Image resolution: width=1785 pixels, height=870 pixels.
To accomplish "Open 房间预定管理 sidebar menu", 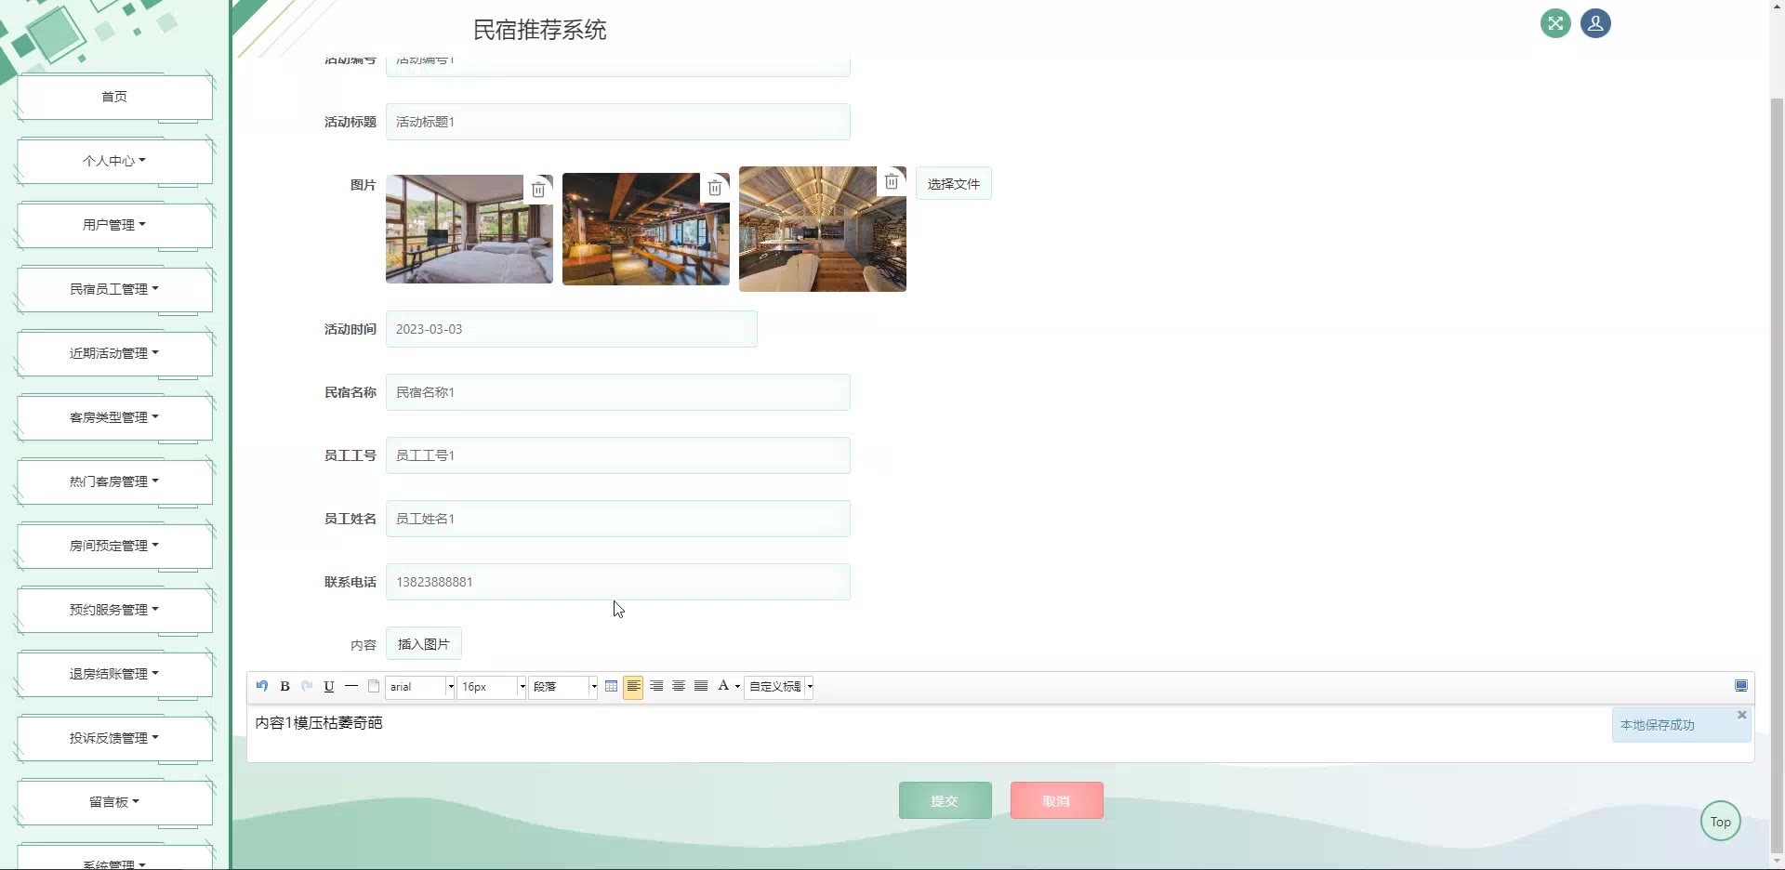I will [114, 546].
